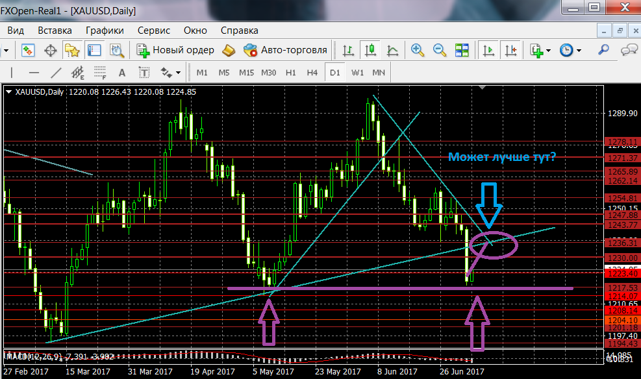Screen dimensions: 641x379
Task: Expand the arrows tool dropdown
Action: (178, 73)
